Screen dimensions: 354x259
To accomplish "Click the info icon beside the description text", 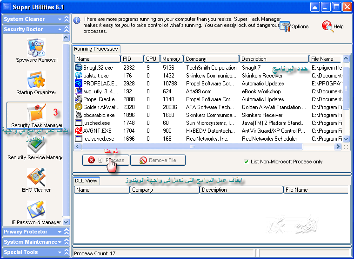I will point(77,20).
